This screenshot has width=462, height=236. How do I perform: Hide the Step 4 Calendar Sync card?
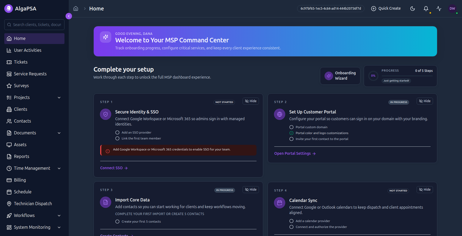pyautogui.click(x=425, y=189)
